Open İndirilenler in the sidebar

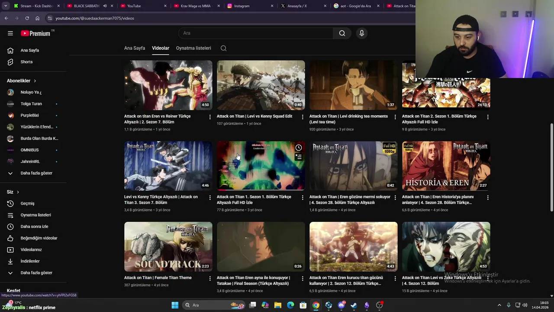[33, 261]
